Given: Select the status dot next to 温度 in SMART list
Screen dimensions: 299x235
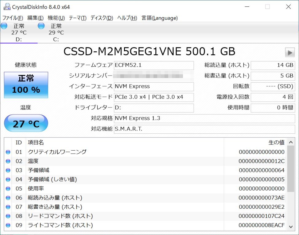Looking at the screenshot, I should 8,161.
